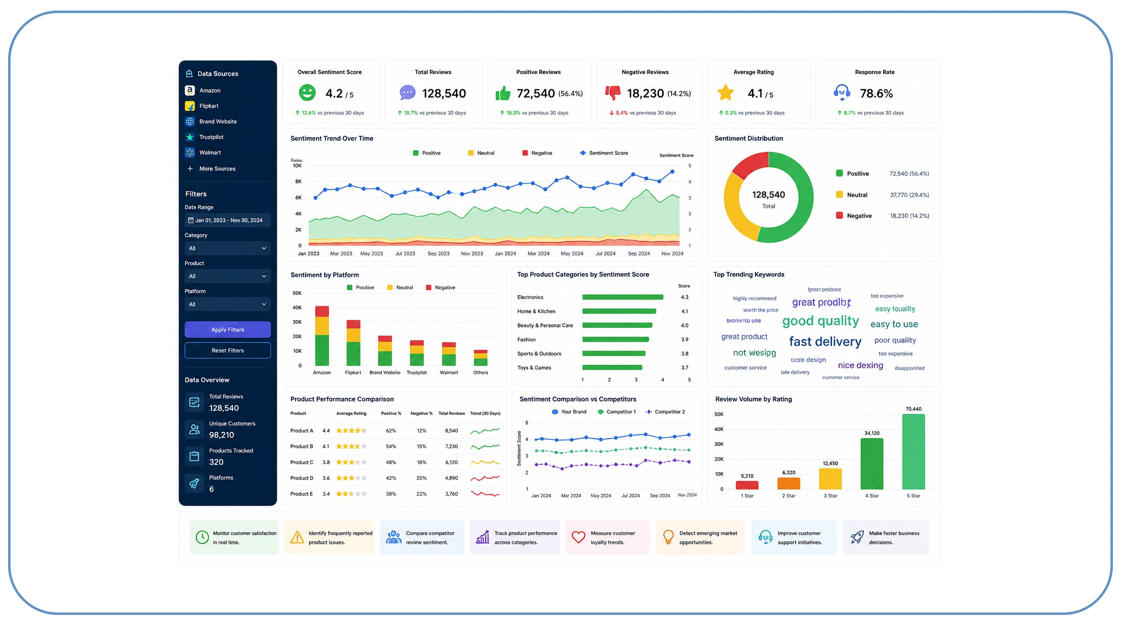The height and width of the screenshot is (625, 1121).
Task: Click the Product A row name
Action: tap(302, 431)
